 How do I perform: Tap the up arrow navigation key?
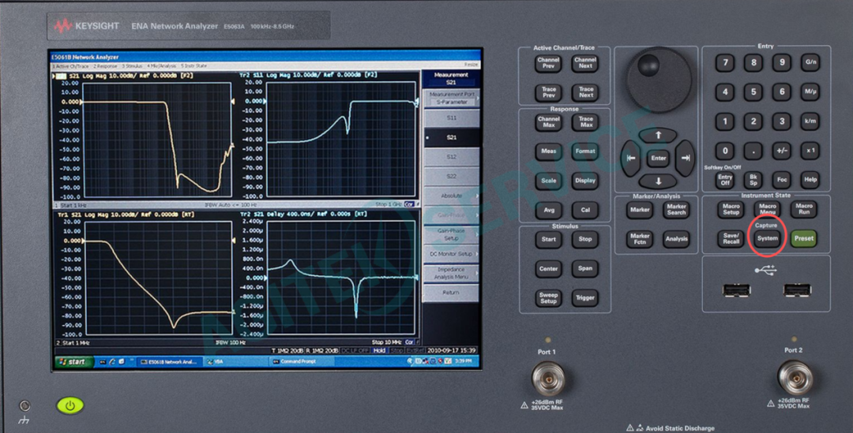[658, 135]
